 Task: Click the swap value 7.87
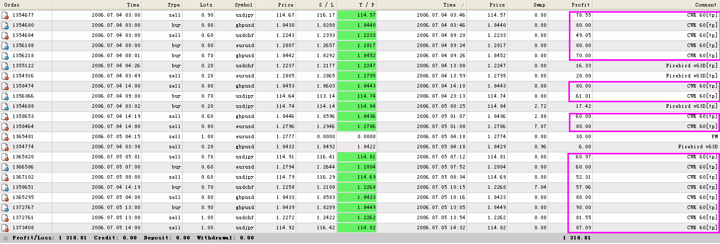click(x=540, y=127)
